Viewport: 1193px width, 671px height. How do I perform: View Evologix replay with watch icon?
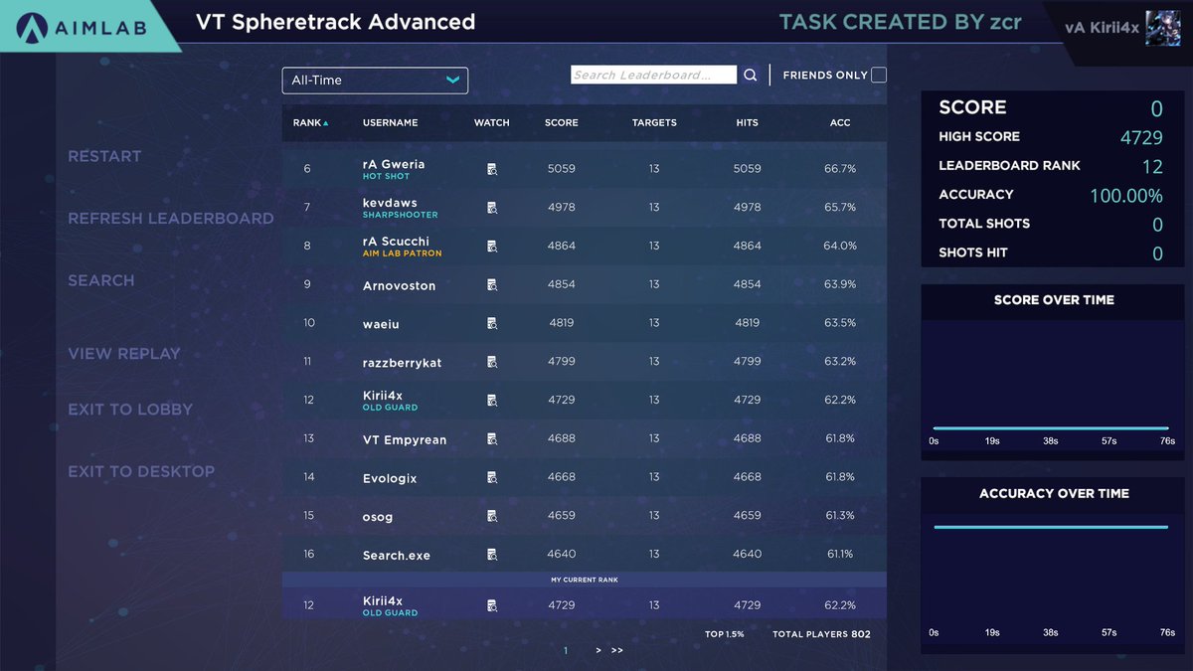point(492,477)
